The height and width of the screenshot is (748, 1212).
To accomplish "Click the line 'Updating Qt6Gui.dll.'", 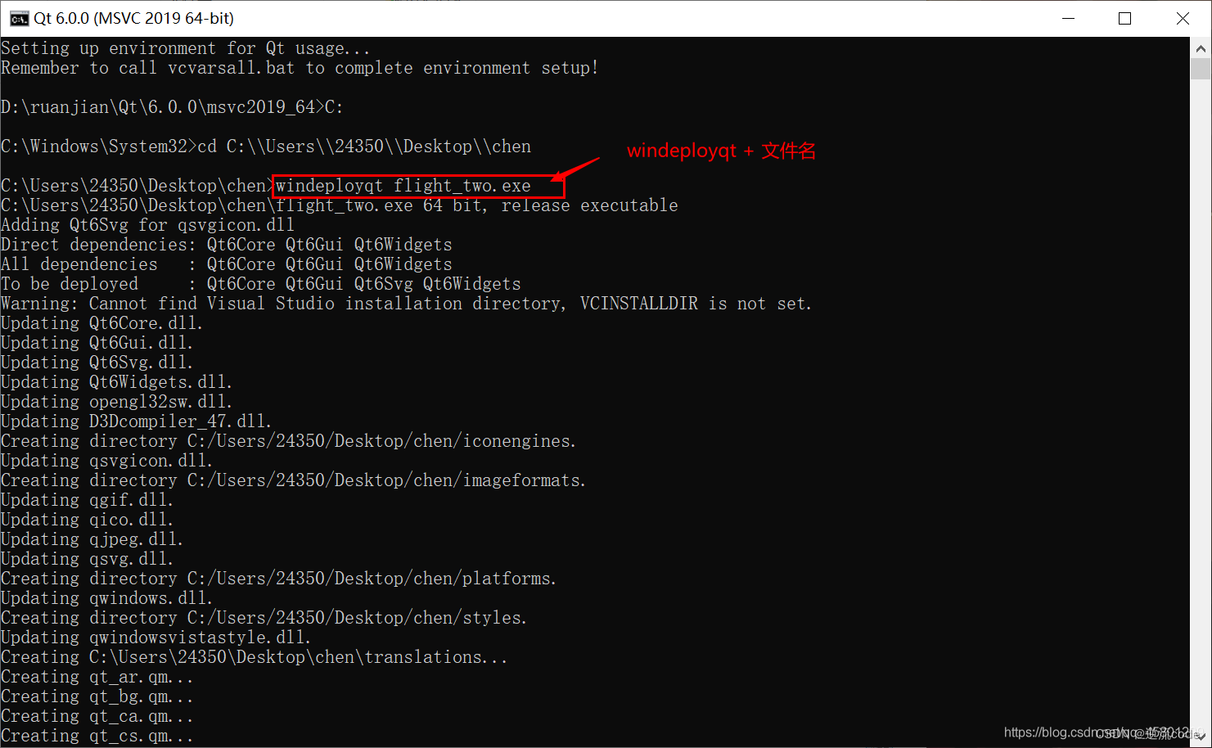I will coord(97,343).
